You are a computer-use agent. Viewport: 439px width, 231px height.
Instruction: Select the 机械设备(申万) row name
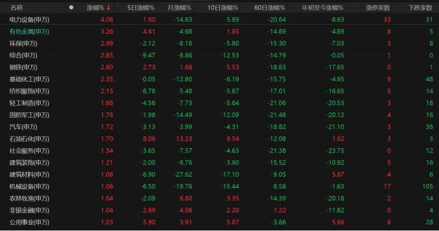[x=29, y=187]
